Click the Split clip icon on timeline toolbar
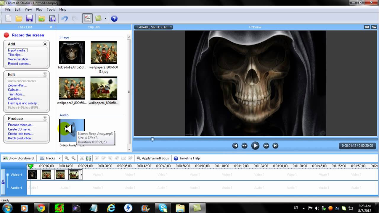The height and width of the screenshot is (213, 379). point(88,158)
